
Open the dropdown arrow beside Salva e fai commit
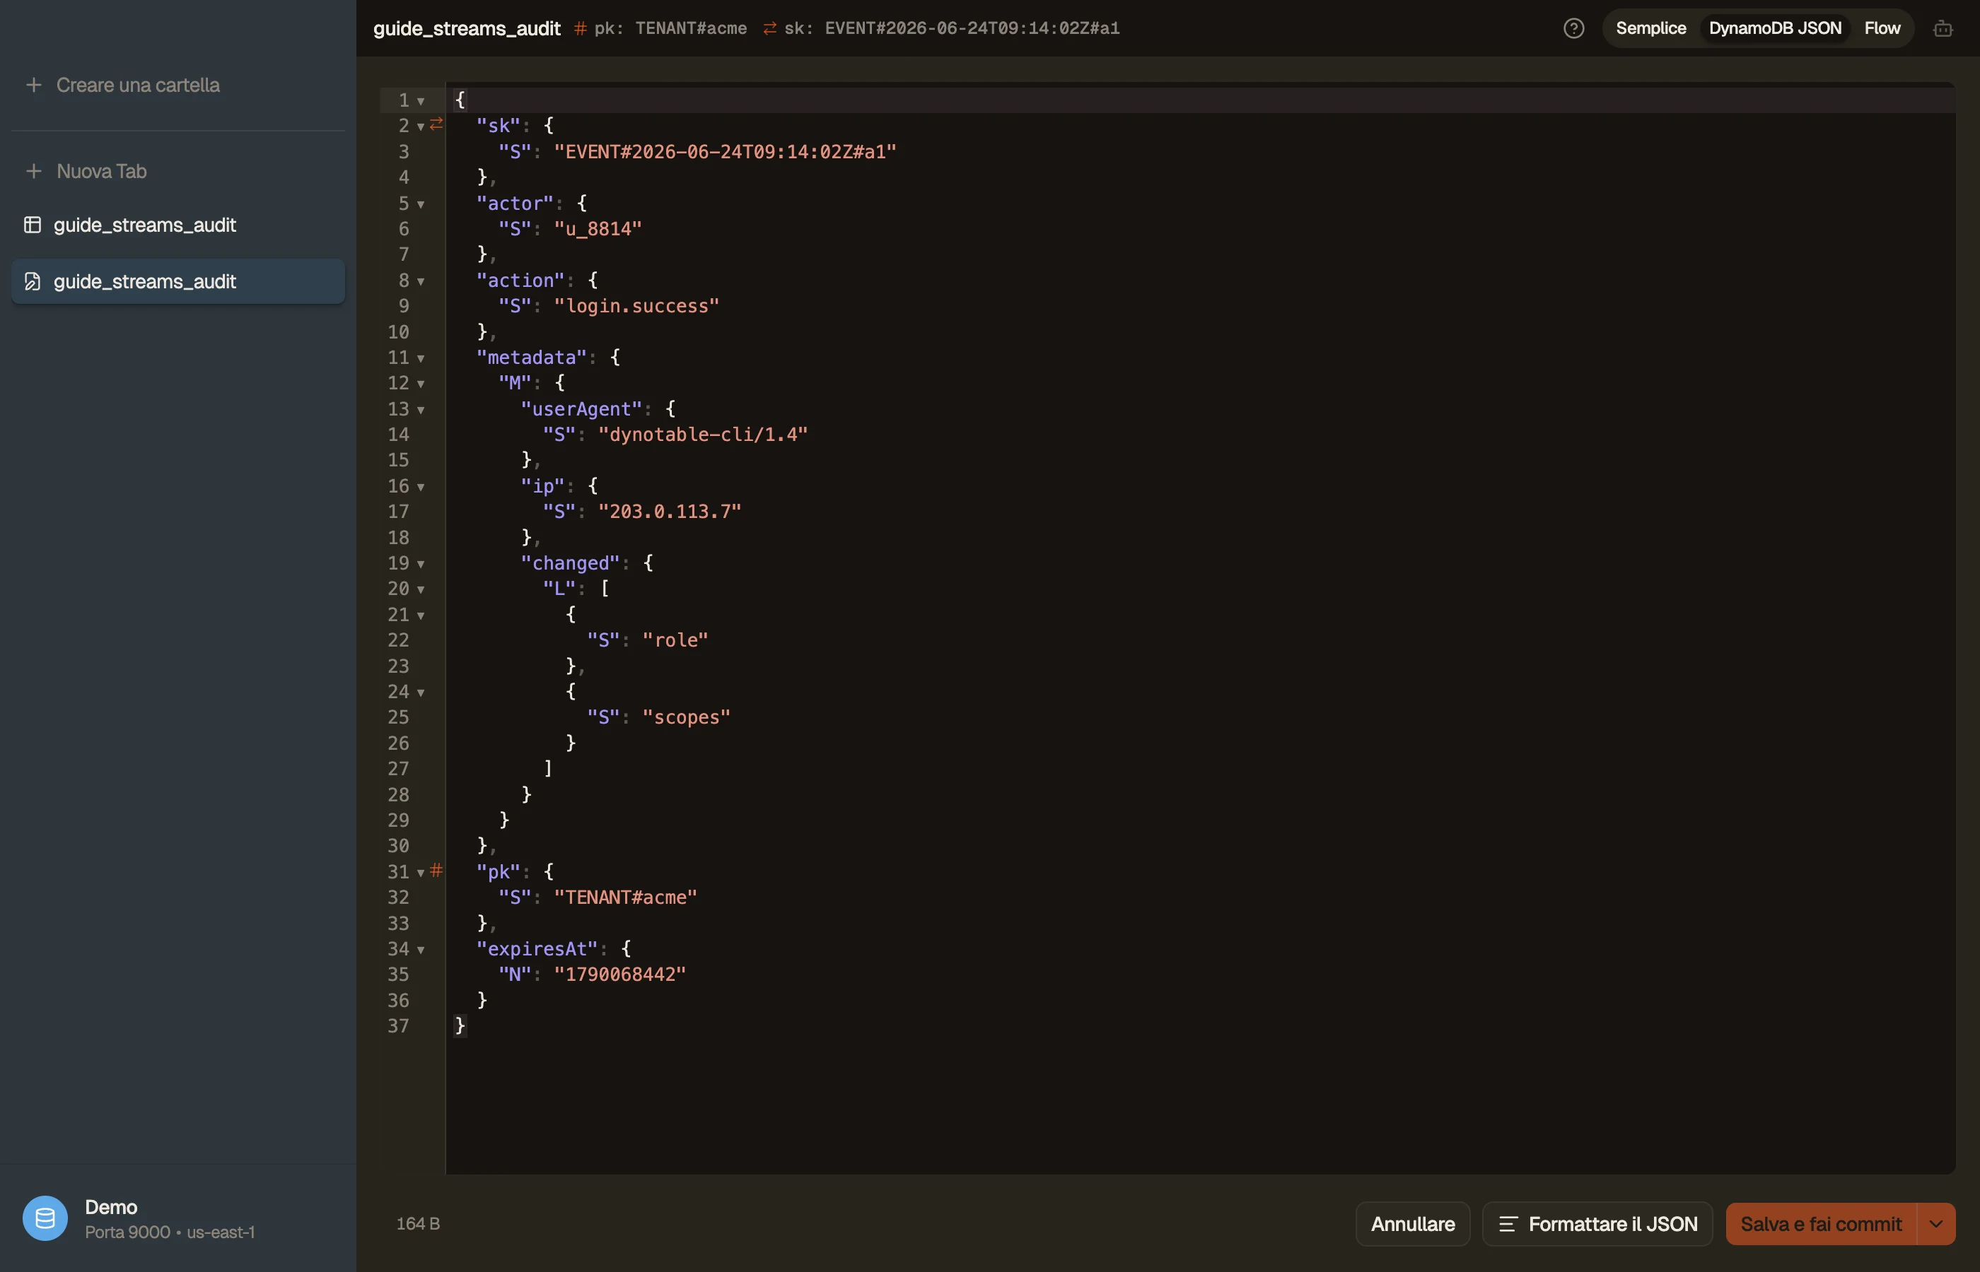click(1936, 1224)
